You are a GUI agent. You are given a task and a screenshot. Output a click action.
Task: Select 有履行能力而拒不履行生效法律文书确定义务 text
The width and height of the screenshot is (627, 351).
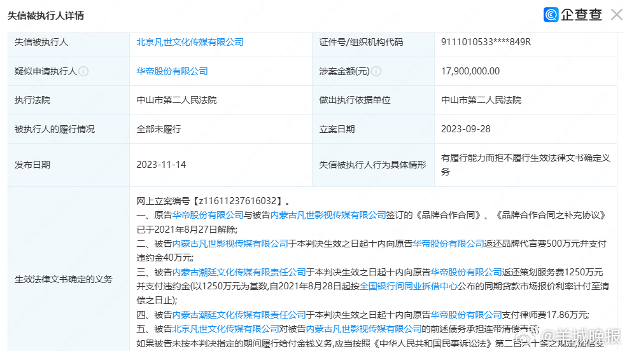[x=525, y=165]
